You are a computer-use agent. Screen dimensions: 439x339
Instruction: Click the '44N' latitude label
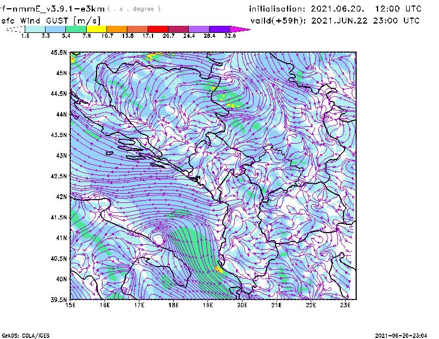(x=61, y=114)
